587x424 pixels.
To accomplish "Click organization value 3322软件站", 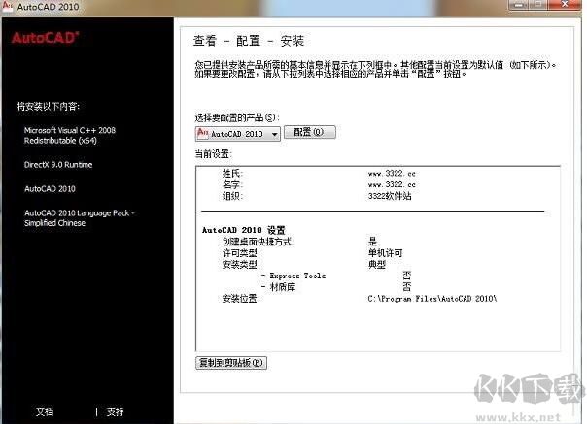I will pos(390,196).
